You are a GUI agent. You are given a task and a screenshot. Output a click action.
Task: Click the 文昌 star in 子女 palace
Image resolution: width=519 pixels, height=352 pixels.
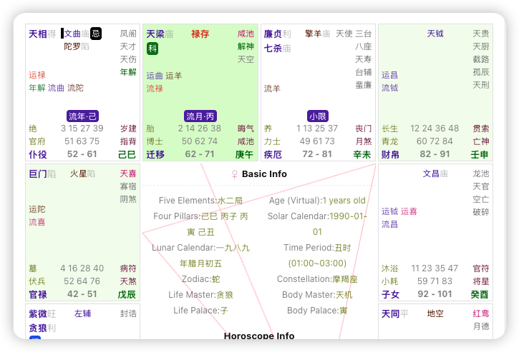[x=431, y=174]
